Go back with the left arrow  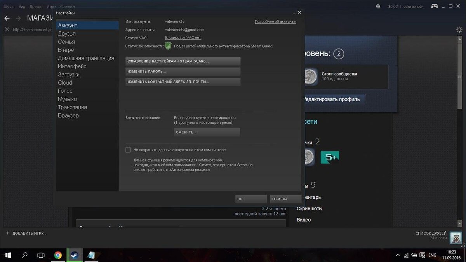7,18
